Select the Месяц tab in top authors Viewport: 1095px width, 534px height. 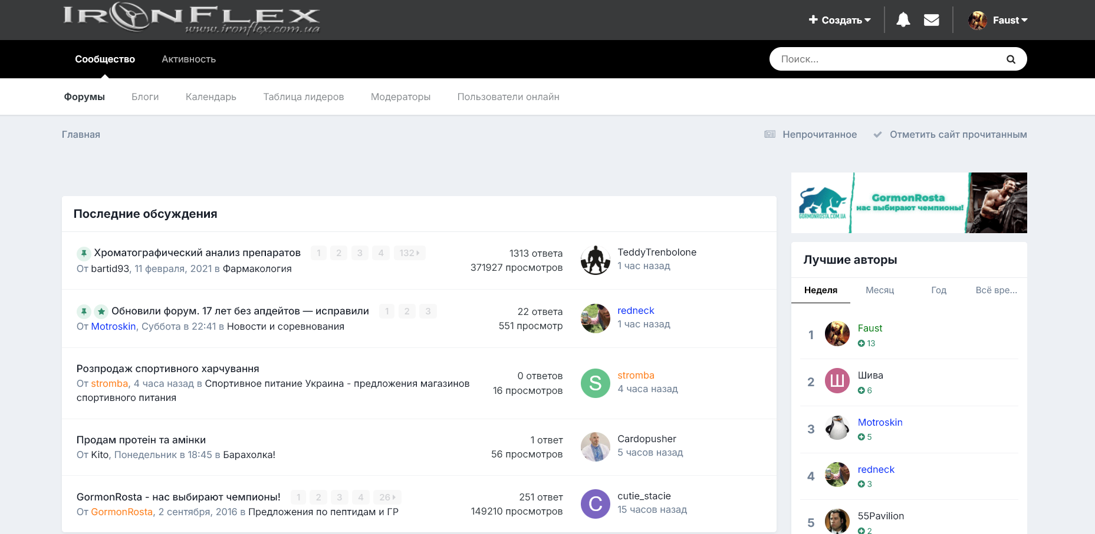tap(880, 290)
